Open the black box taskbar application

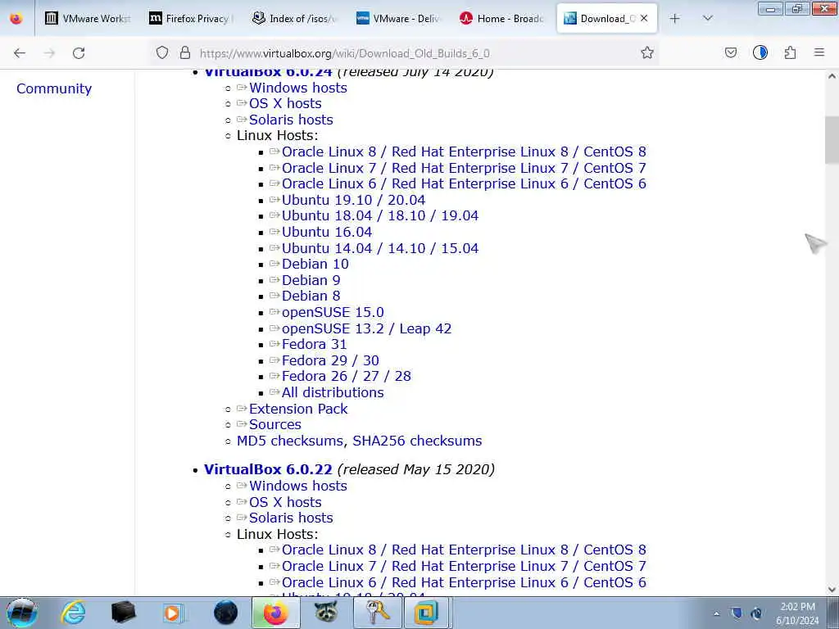click(x=123, y=613)
